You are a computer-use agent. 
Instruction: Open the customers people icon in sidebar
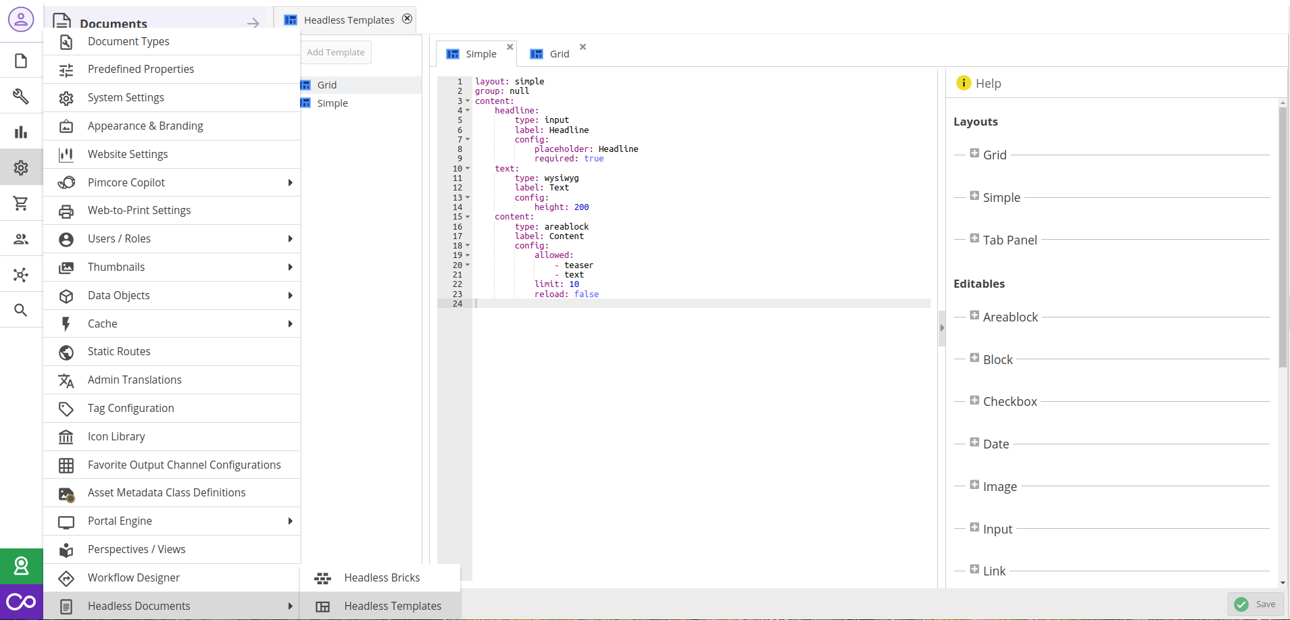tap(21, 238)
